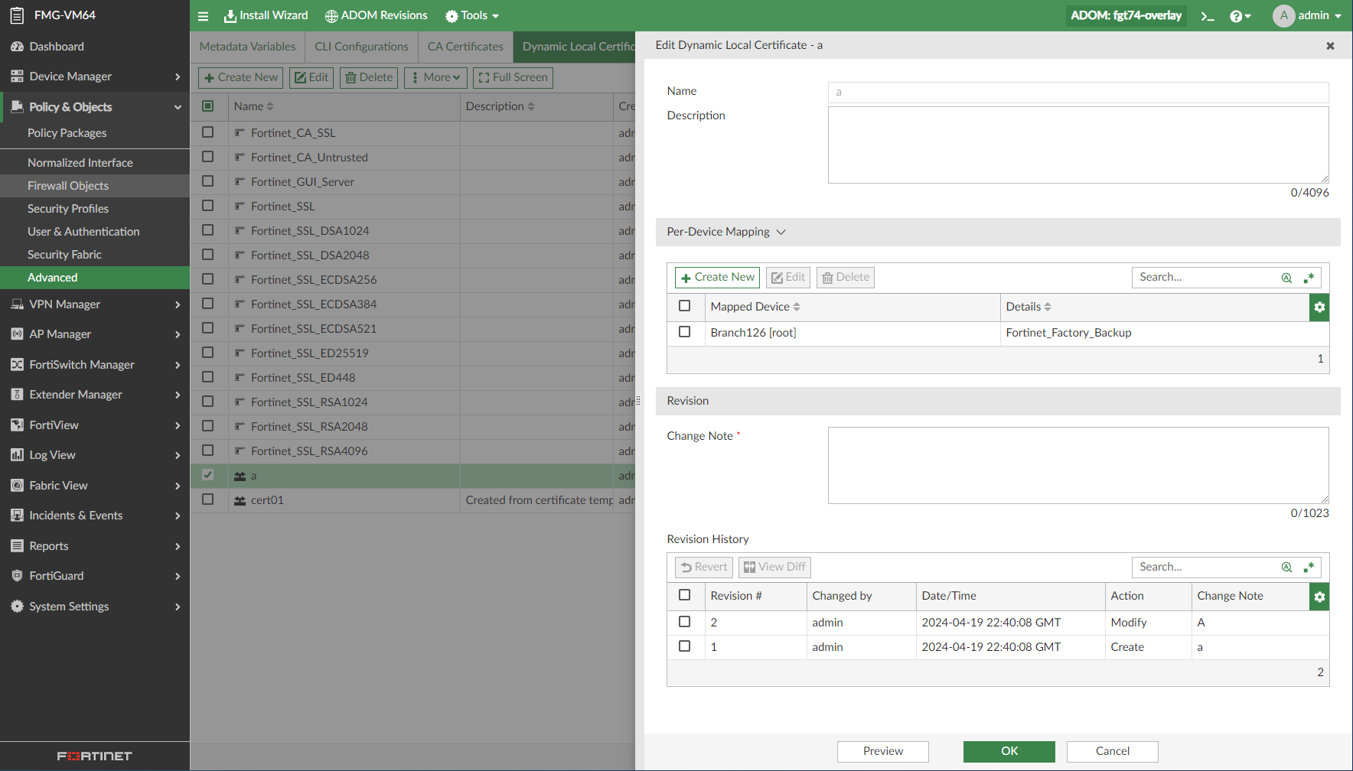Click the regex icon in Per-Device search
Viewport: 1353px width, 771px height.
[x=1309, y=278]
